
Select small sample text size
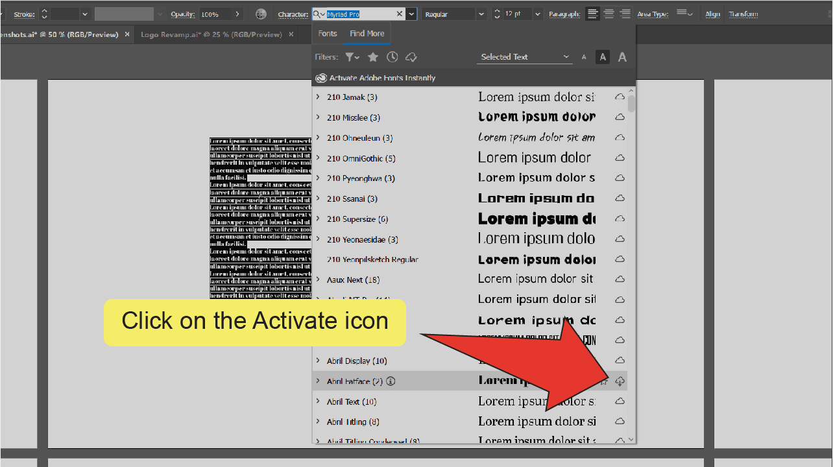(x=583, y=57)
